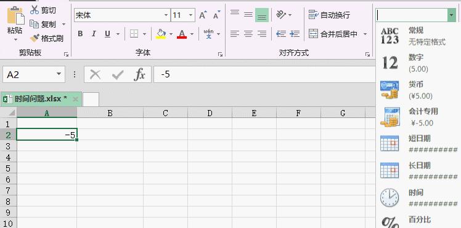Screen dimensions: 461x228
Task: Open the 剪贴板 dialog launcher
Action: (x=66, y=54)
